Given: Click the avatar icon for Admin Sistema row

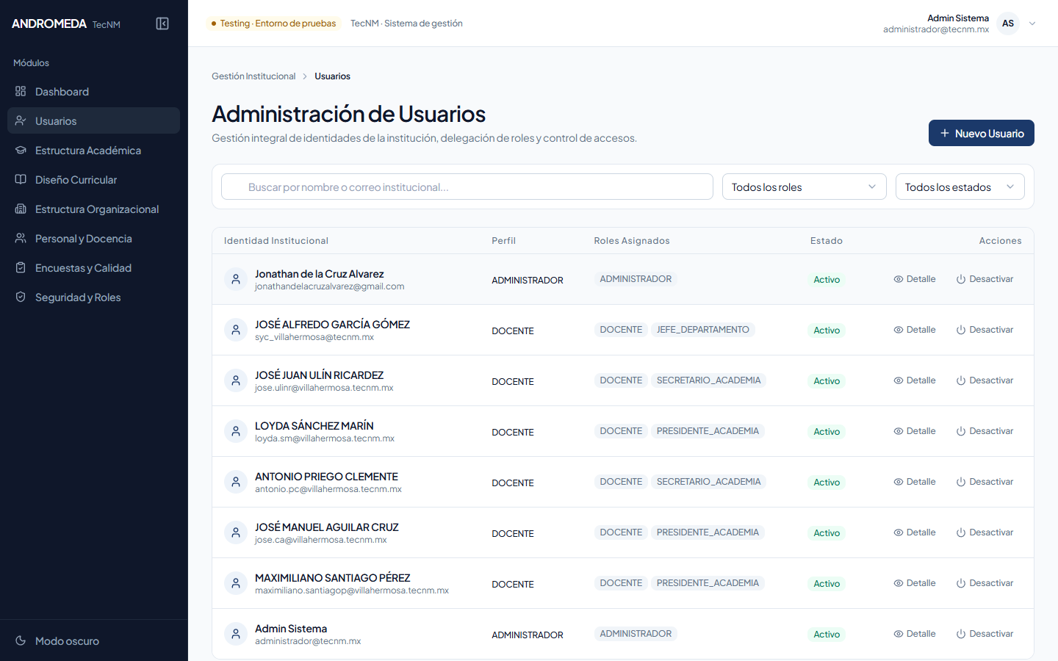Looking at the screenshot, I should (x=236, y=634).
